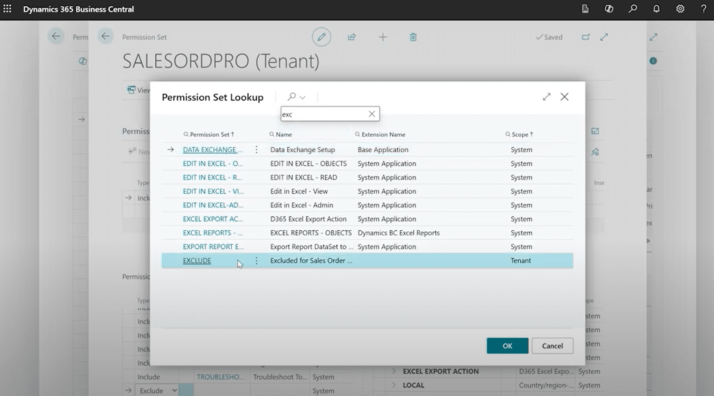Click the search field containing 'exc'

(x=324, y=114)
